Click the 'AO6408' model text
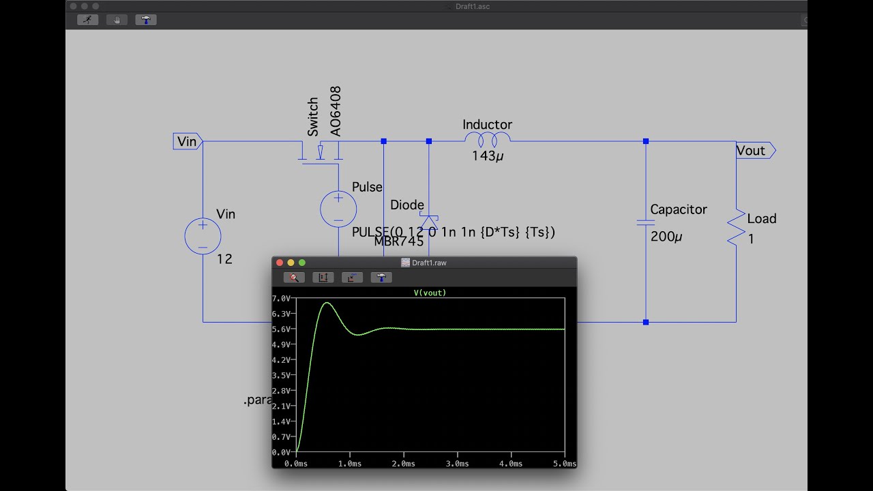873x491 pixels. [335, 111]
